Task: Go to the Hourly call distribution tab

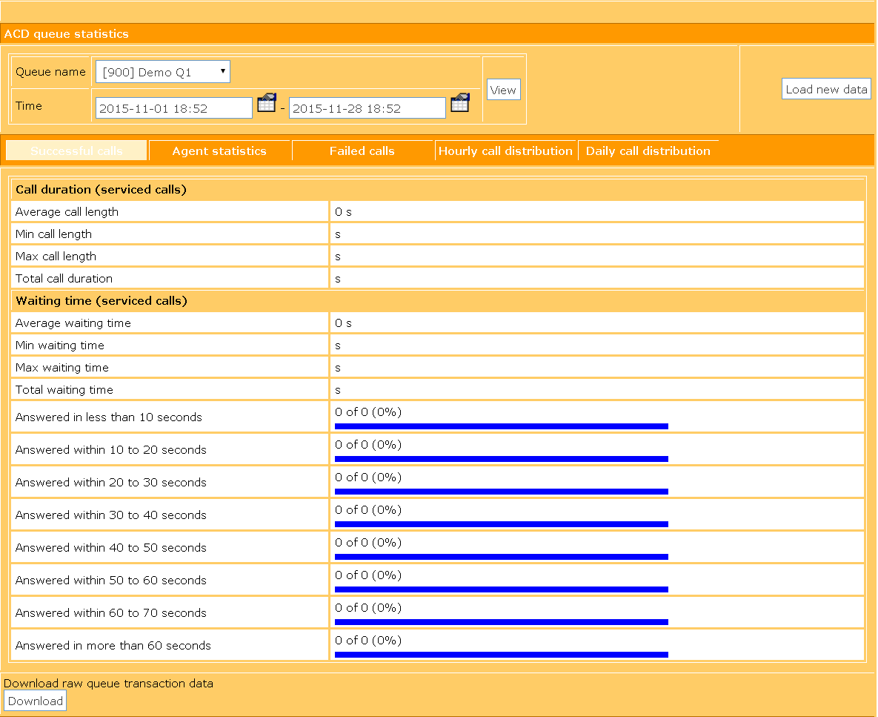Action: coord(505,151)
